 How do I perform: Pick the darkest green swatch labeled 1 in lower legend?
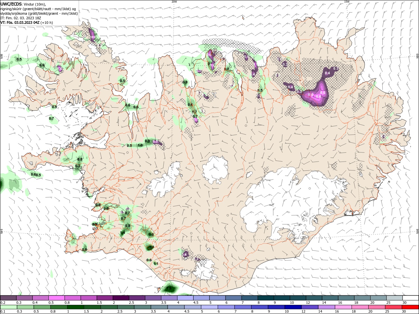76,307
